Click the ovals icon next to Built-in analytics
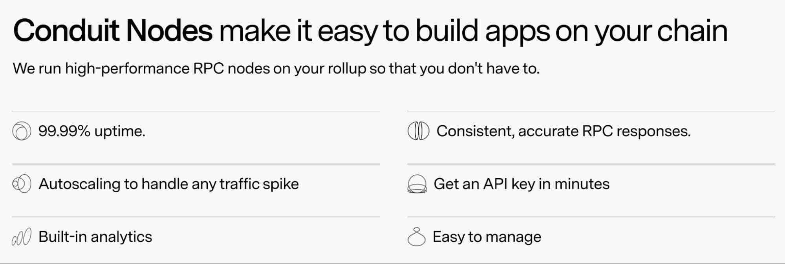Viewport: 785px width, 264px height. (x=22, y=237)
